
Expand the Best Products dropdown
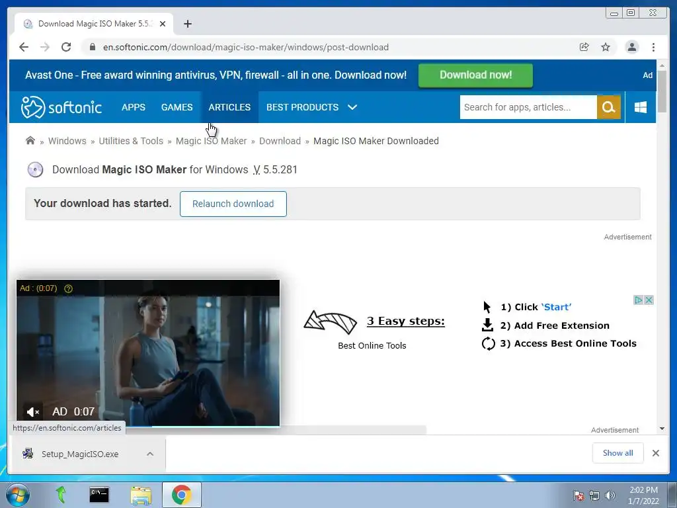click(x=312, y=107)
